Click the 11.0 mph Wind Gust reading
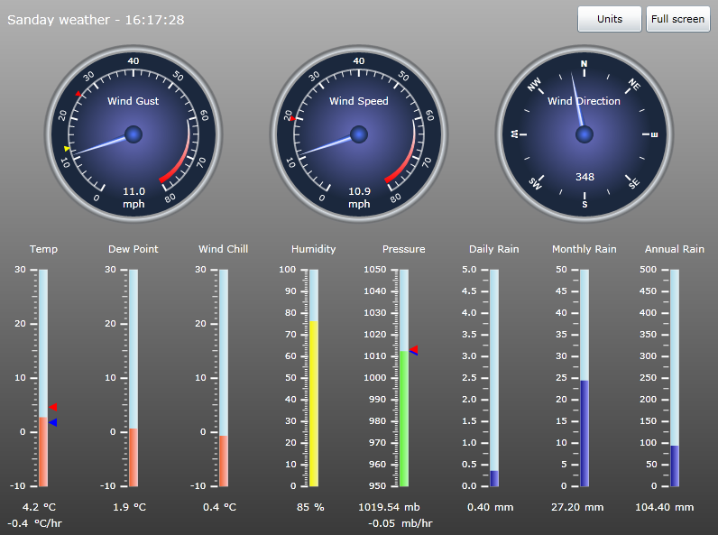This screenshot has width=718, height=535. [x=133, y=191]
